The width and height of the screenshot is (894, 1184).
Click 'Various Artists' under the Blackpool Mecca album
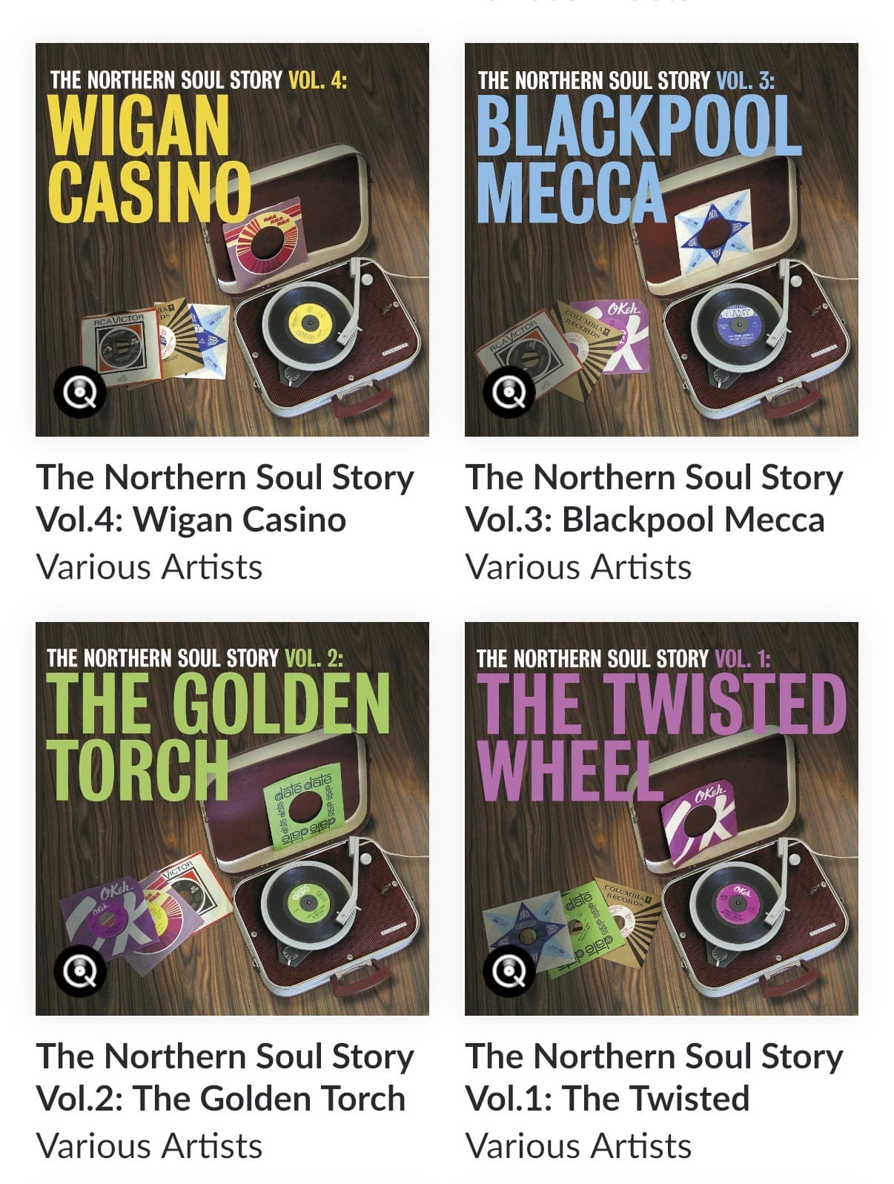578,567
